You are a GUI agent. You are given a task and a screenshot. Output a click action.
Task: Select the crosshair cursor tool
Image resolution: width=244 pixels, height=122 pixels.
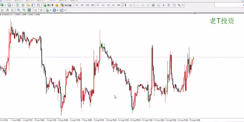pos(131,5)
